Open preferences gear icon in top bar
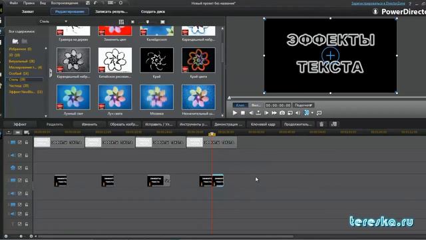The height and width of the screenshot is (240, 426). tap(120, 3)
